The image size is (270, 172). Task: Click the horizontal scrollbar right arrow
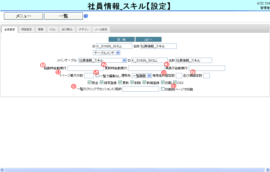[268, 170]
